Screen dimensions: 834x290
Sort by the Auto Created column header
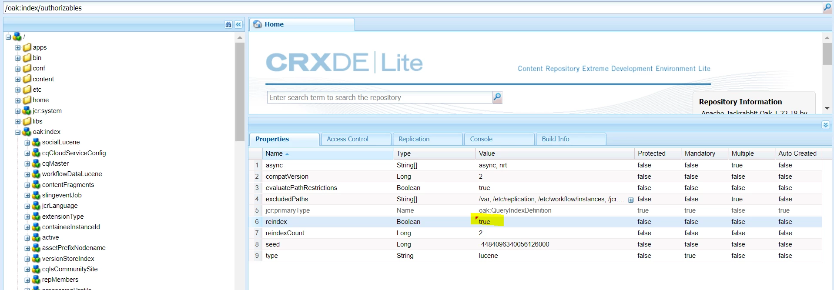(x=798, y=153)
